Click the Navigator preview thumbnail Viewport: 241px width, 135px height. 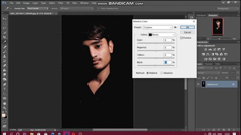(x=218, y=27)
